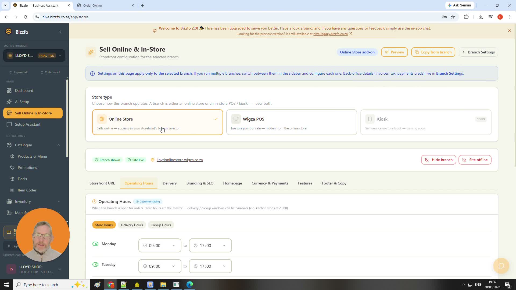Open Tuesday closing time dropdown
516x290 pixels.
210,266
